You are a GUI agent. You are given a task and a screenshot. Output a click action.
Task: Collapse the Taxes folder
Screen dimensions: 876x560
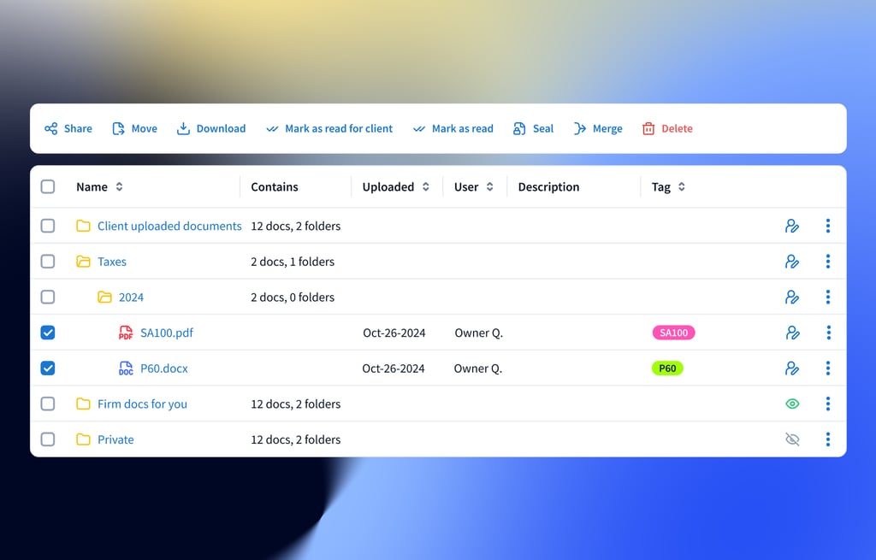(83, 262)
